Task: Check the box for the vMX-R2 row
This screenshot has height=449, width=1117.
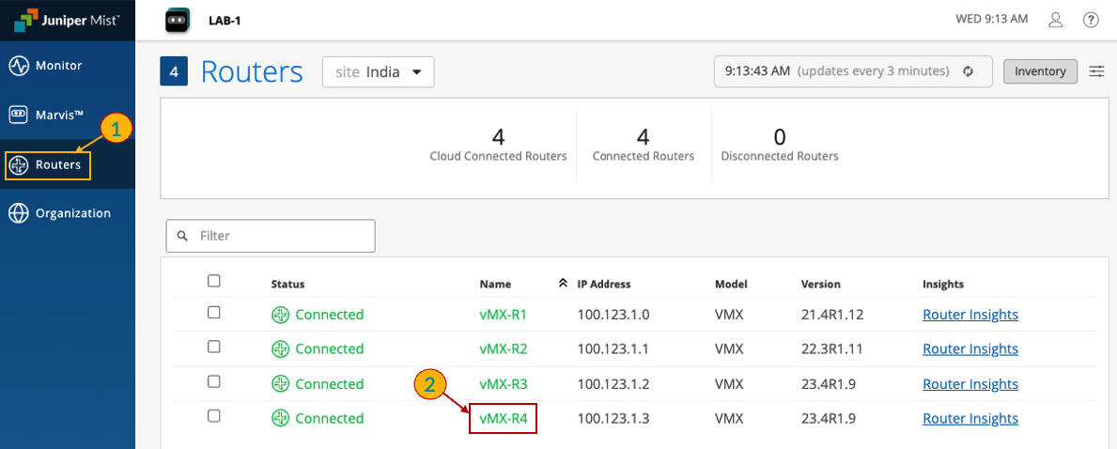Action: point(214,347)
